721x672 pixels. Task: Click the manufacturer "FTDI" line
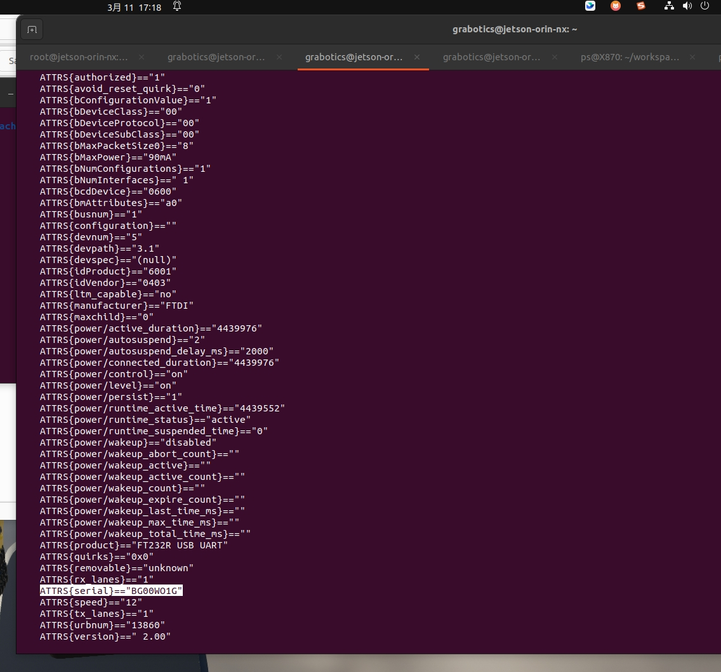pos(117,306)
